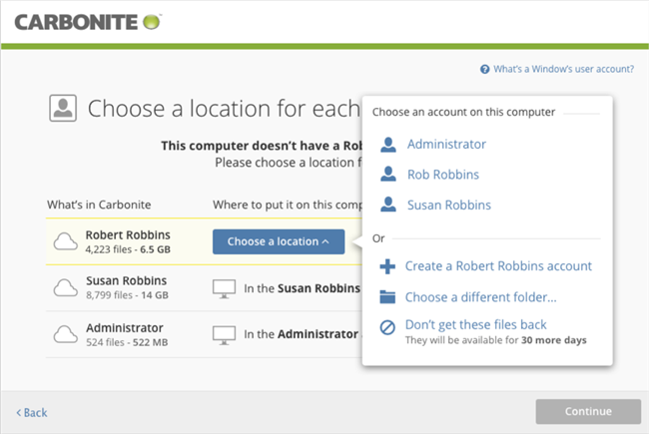Click the folder icon for different folder
This screenshot has height=434, width=649.
[x=387, y=297]
